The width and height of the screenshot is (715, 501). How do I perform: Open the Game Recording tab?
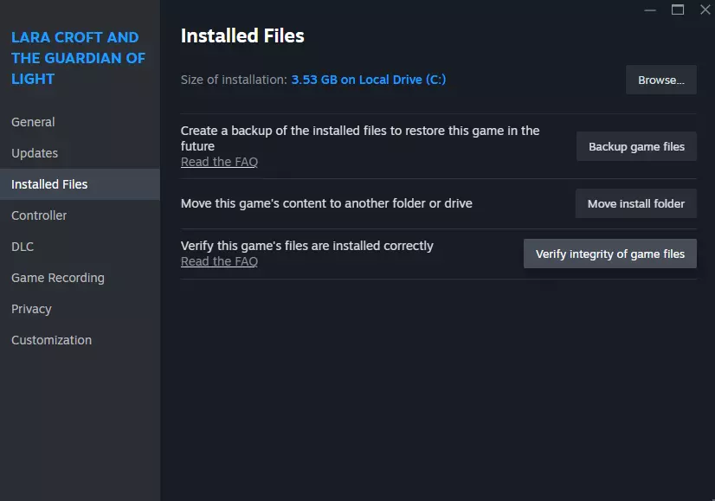(x=58, y=278)
